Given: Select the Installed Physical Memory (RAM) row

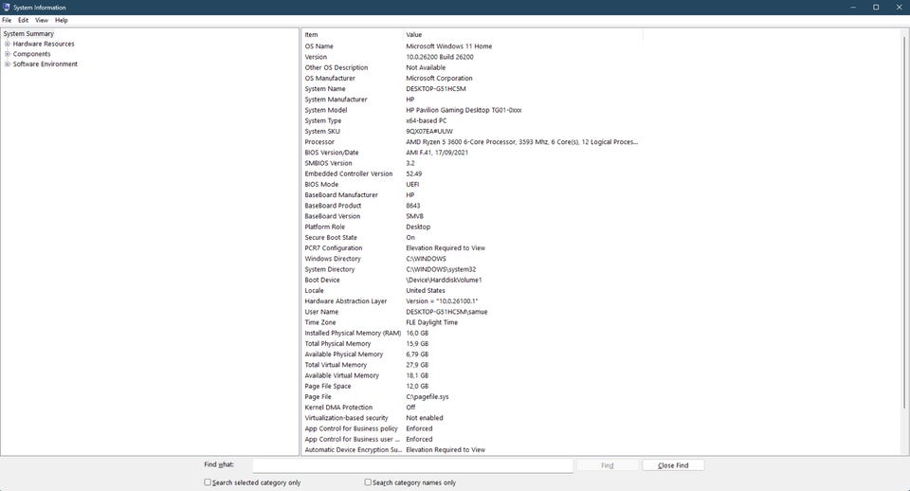Looking at the screenshot, I should click(472, 333).
